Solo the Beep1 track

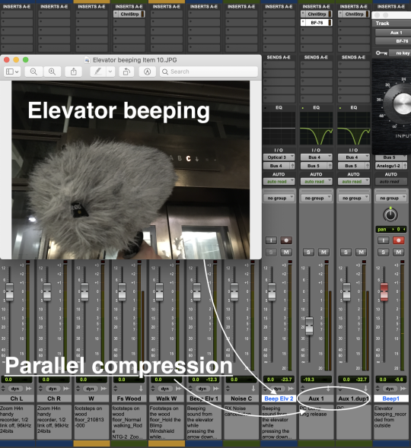pyautogui.click(x=384, y=252)
